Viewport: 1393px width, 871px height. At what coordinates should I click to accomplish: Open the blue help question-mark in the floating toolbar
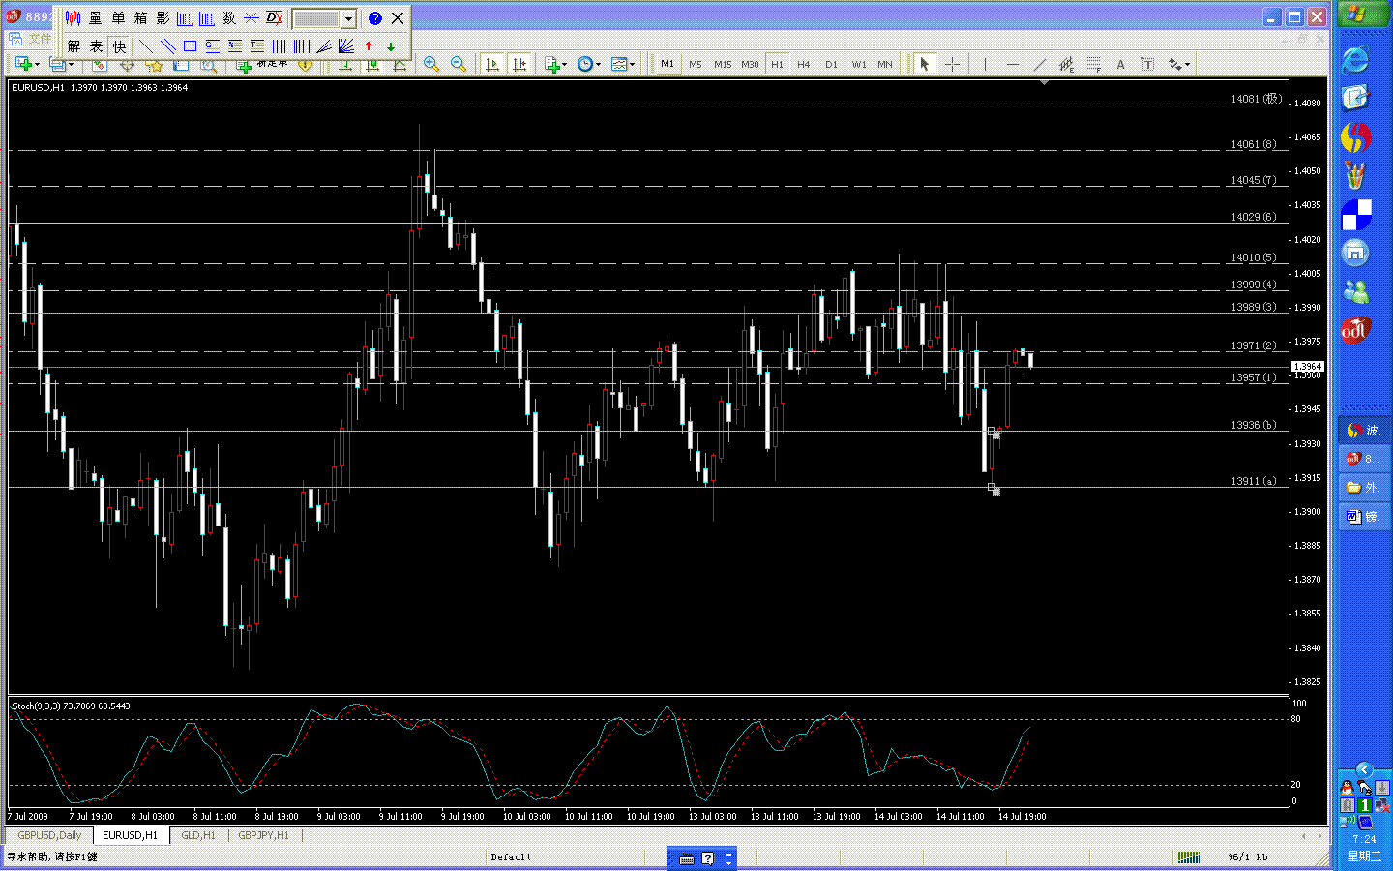pyautogui.click(x=375, y=18)
